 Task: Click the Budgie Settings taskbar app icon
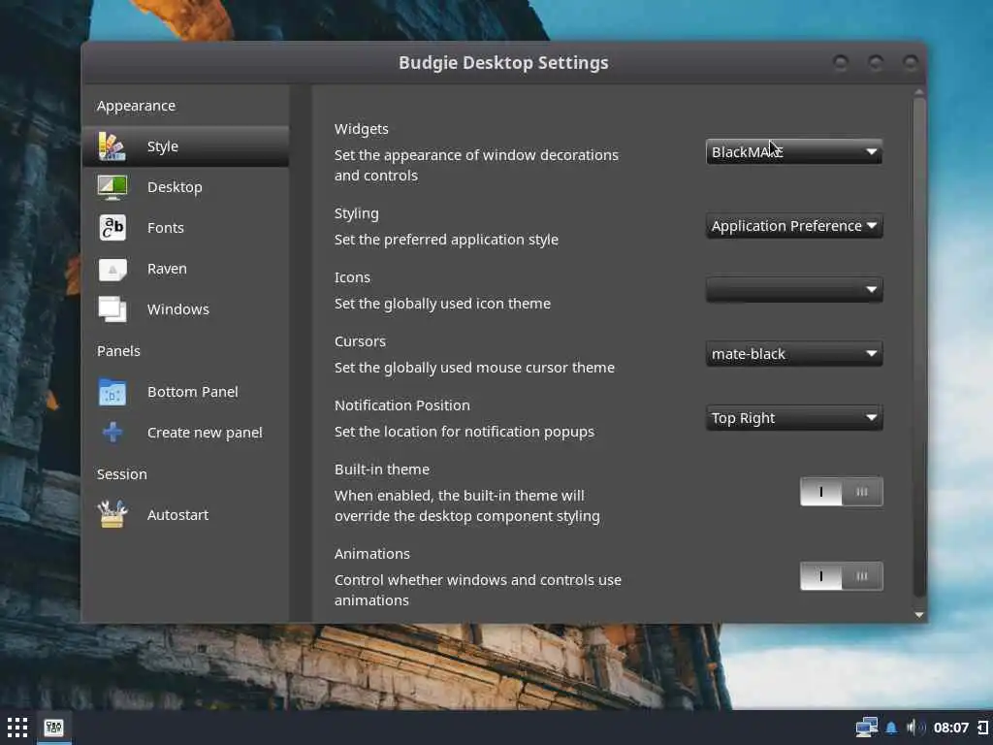54,728
